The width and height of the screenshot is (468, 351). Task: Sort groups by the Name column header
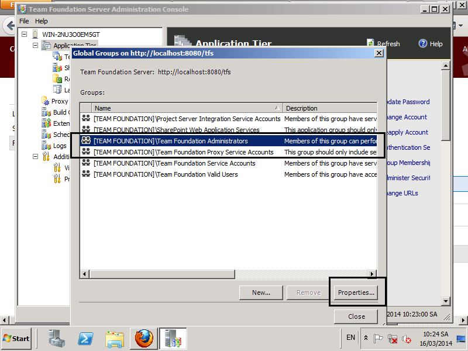point(187,108)
